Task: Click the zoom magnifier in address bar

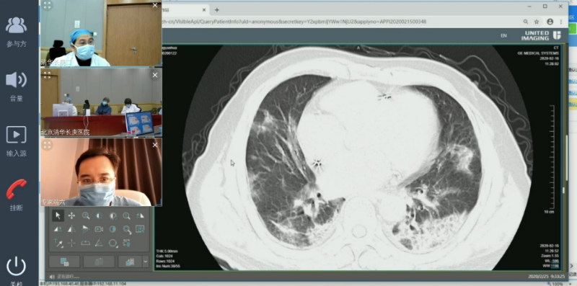Action: click(526, 22)
